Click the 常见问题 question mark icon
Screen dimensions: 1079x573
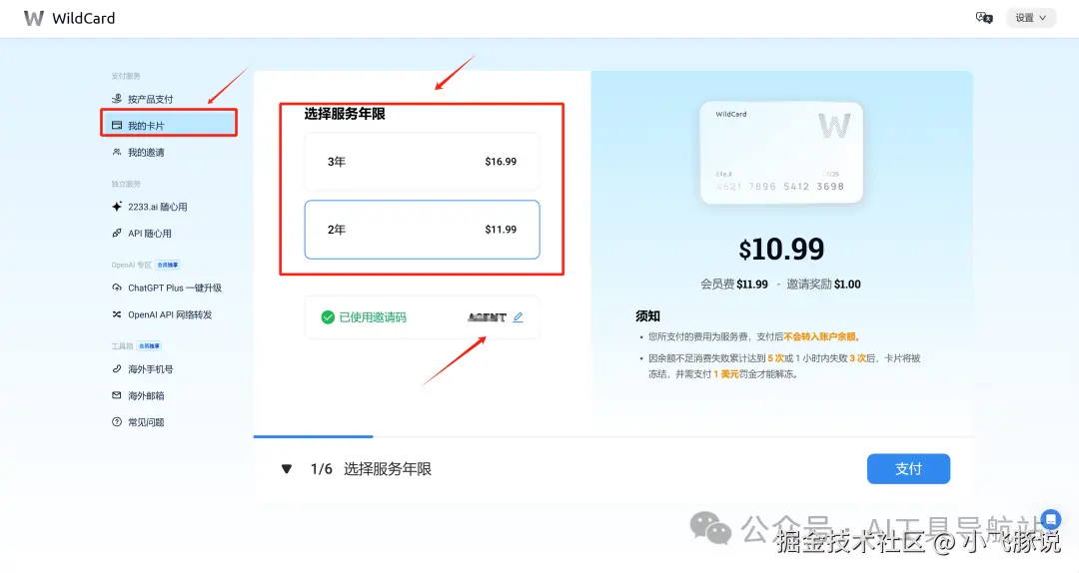tap(116, 422)
